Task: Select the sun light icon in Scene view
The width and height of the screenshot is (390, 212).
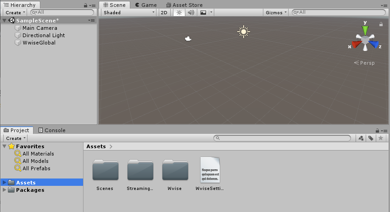Action: 243,31
